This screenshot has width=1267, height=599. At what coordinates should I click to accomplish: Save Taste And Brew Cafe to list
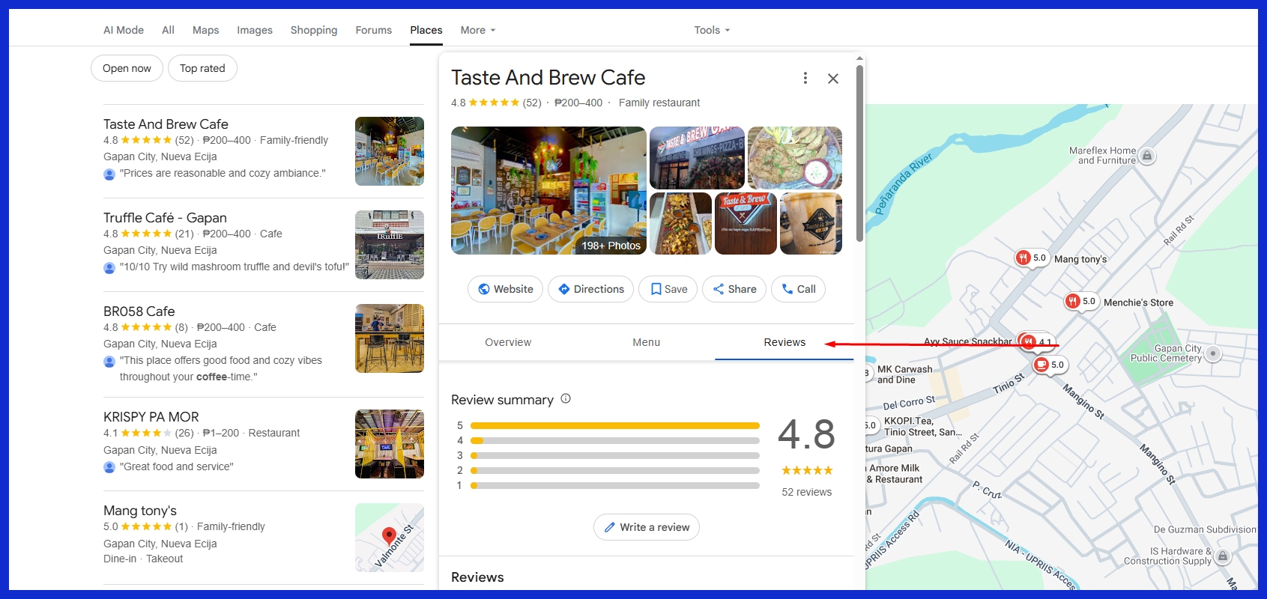(x=668, y=289)
